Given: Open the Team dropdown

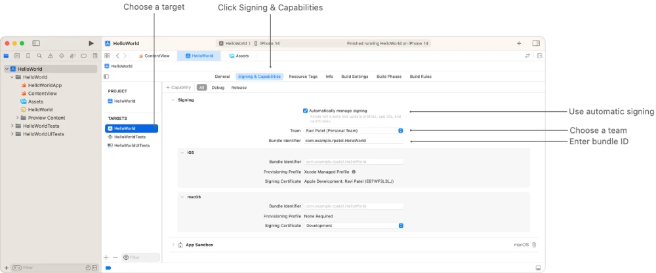Looking at the screenshot, I should [x=354, y=131].
